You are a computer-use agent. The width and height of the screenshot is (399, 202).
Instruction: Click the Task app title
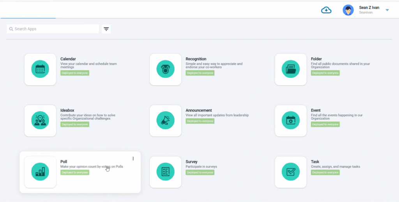pyautogui.click(x=315, y=162)
